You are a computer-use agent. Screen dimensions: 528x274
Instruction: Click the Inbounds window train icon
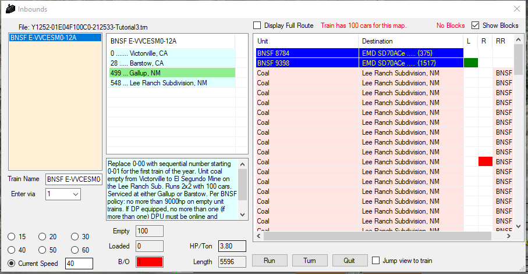pyautogui.click(x=10, y=9)
